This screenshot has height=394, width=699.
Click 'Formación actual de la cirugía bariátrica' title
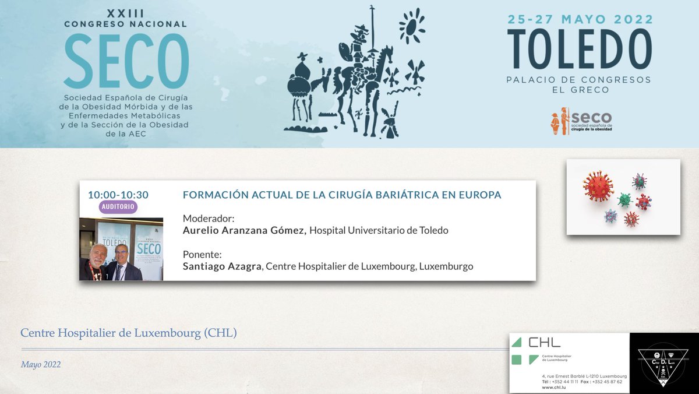pos(342,195)
